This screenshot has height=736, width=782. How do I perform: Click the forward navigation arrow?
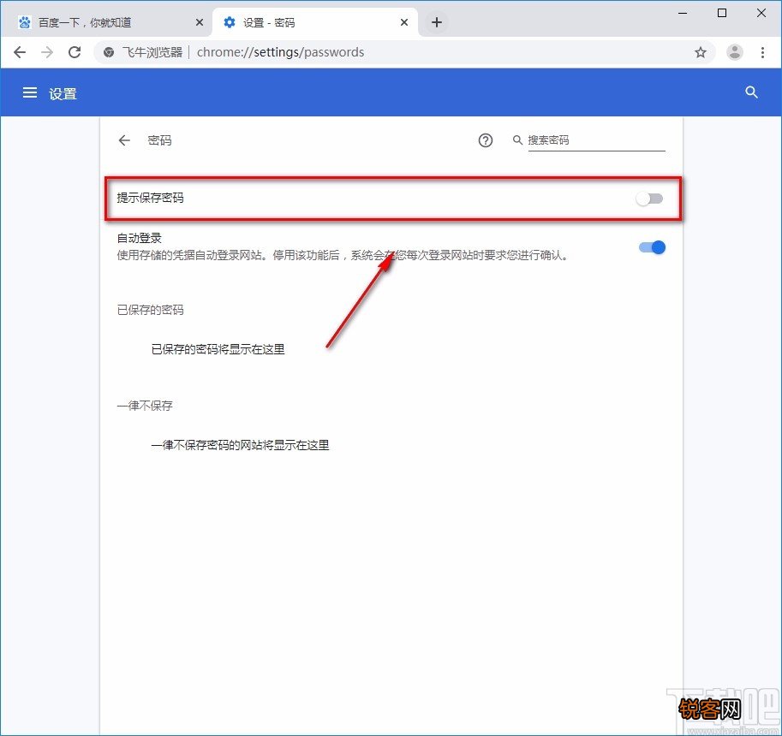click(x=47, y=51)
